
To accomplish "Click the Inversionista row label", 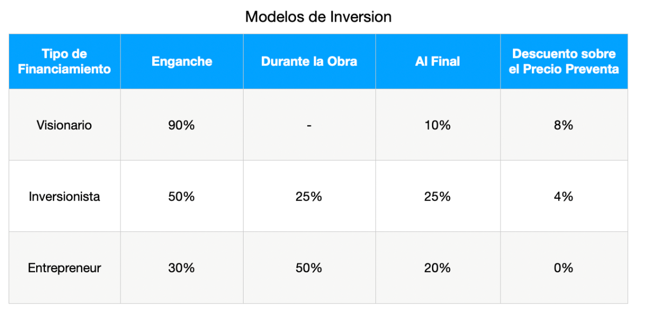I will (65, 196).
